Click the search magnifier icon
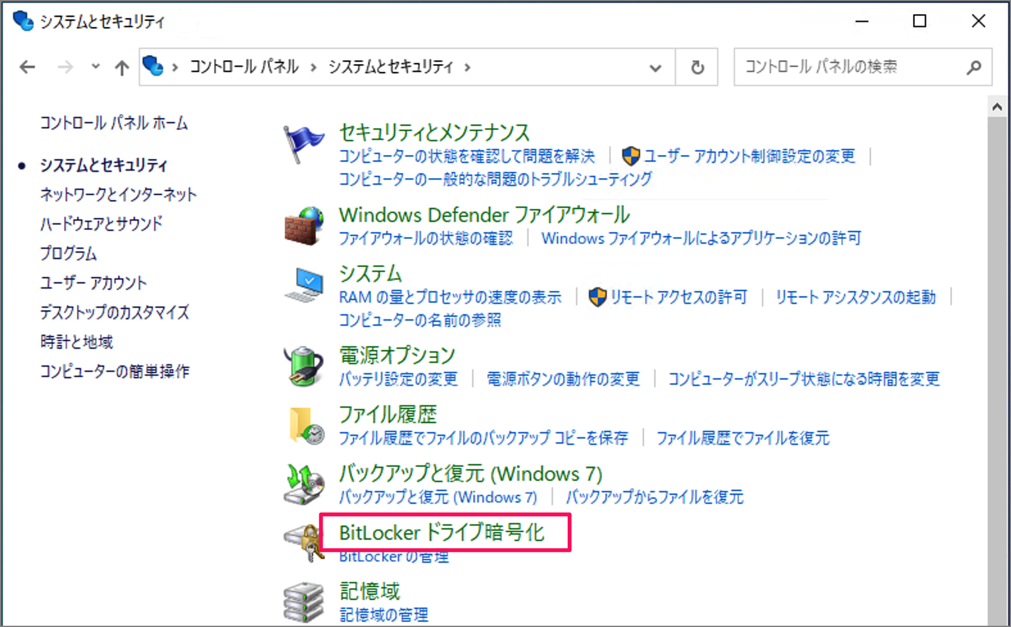This screenshot has height=627, width=1011. [974, 67]
